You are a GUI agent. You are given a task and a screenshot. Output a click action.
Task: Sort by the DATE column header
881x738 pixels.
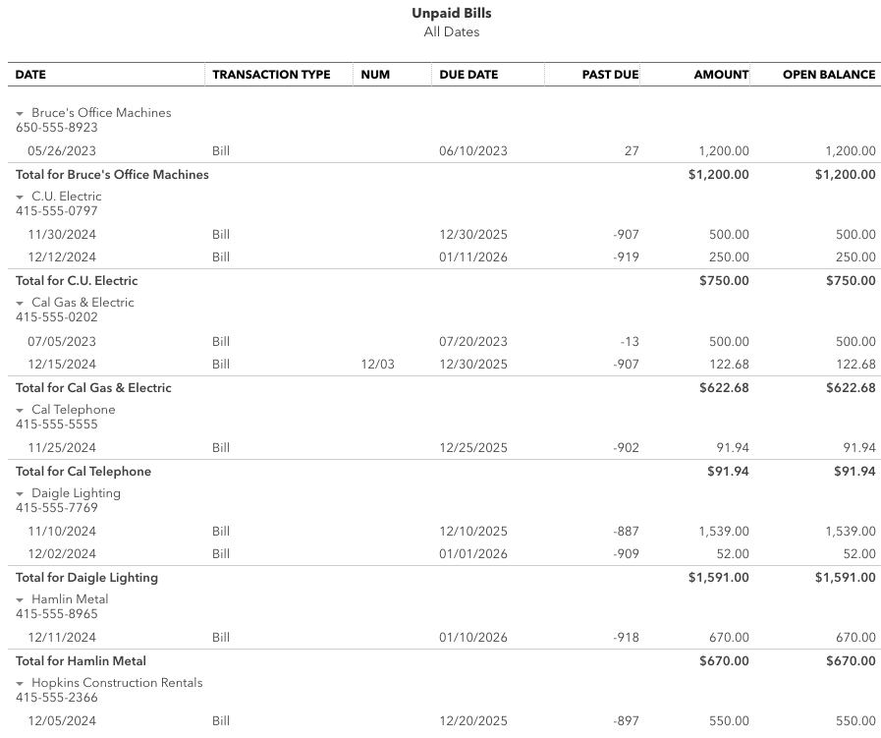point(30,75)
